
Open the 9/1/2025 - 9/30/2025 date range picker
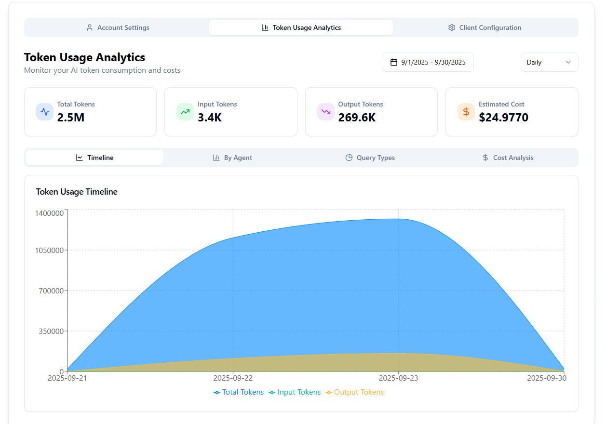(x=428, y=62)
